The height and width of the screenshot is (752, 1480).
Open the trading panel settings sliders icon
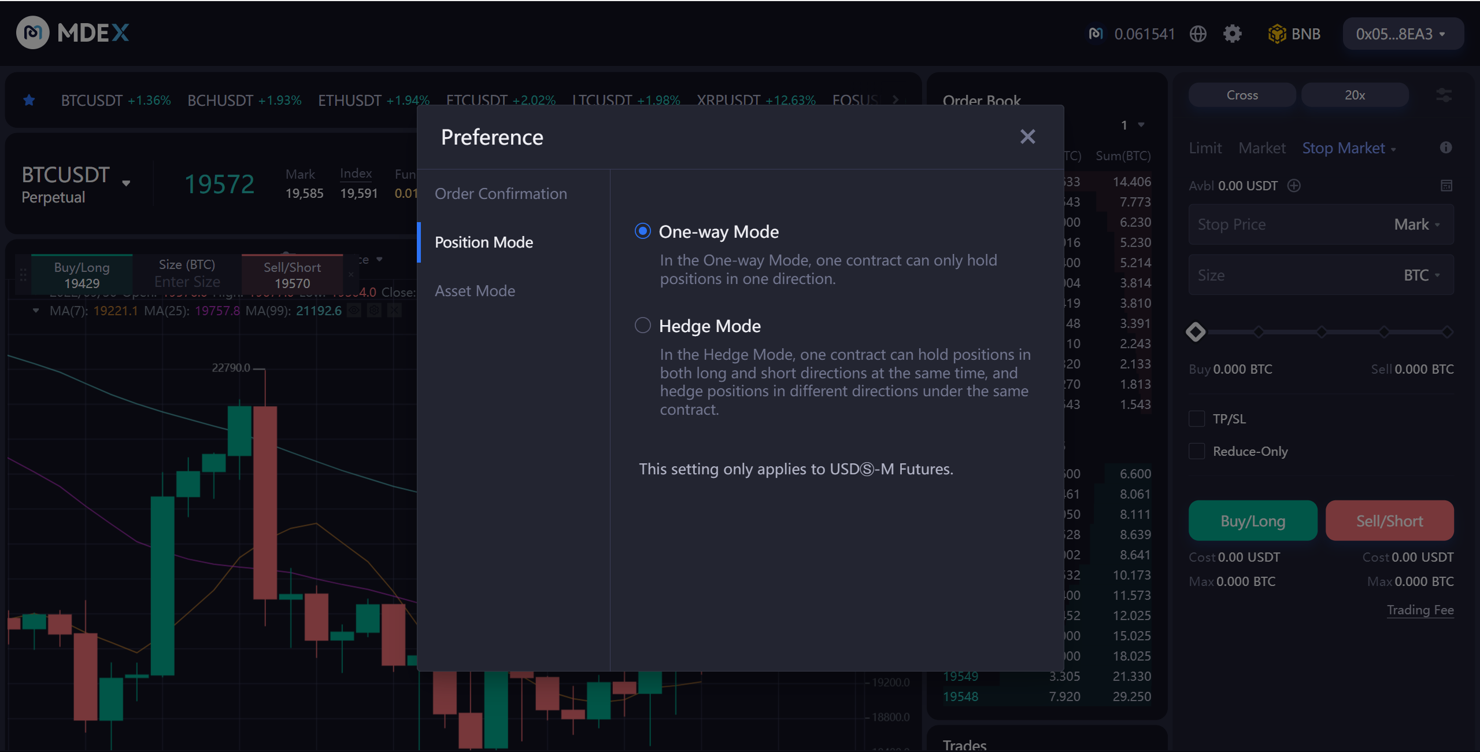tap(1444, 95)
